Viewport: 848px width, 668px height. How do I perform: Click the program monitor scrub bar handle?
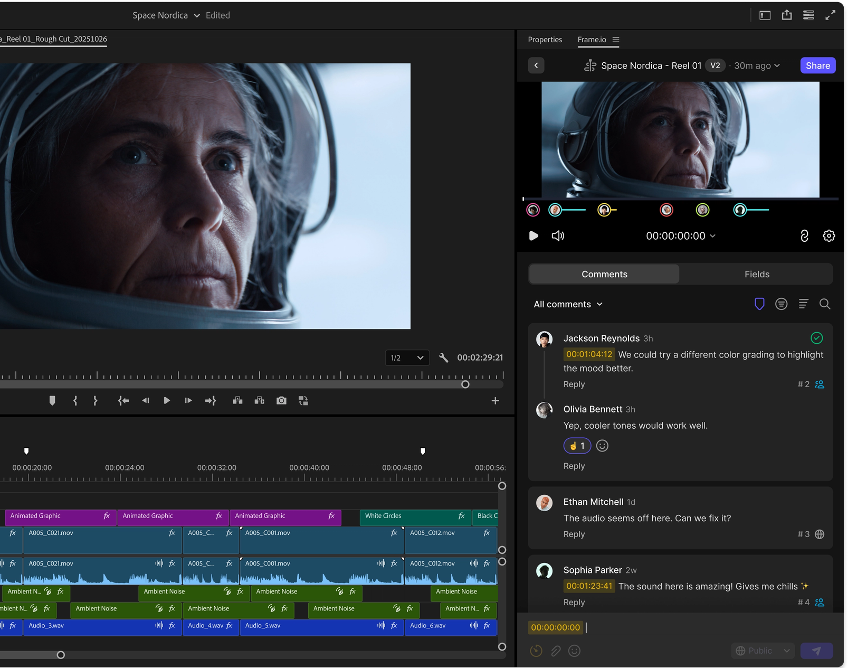click(465, 384)
